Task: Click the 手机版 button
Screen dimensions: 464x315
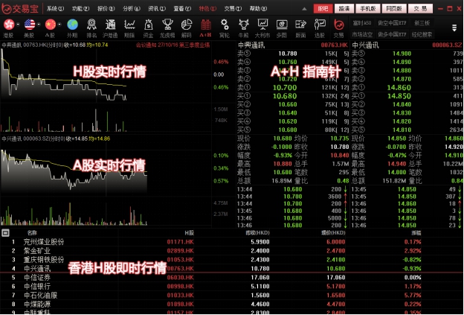Action: tap(367, 8)
